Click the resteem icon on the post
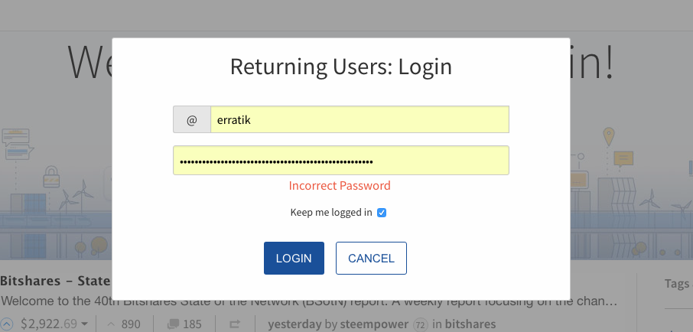The image size is (693, 332). (236, 324)
